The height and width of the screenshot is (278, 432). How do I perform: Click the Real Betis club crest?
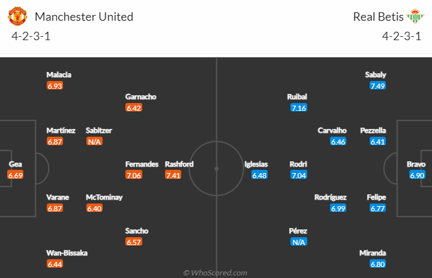(414, 16)
